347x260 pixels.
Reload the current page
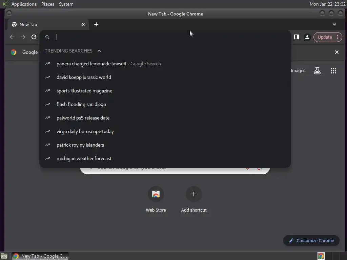34,37
